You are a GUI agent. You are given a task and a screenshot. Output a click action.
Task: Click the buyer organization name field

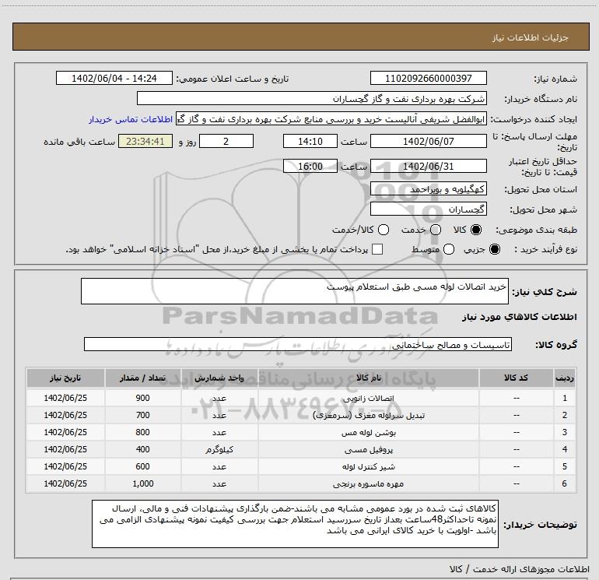(x=312, y=99)
